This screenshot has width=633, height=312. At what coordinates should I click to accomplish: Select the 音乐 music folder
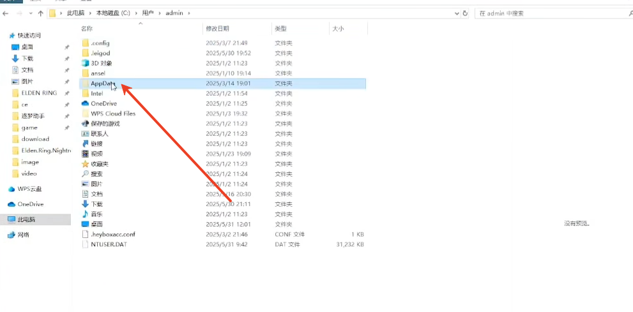click(x=96, y=214)
